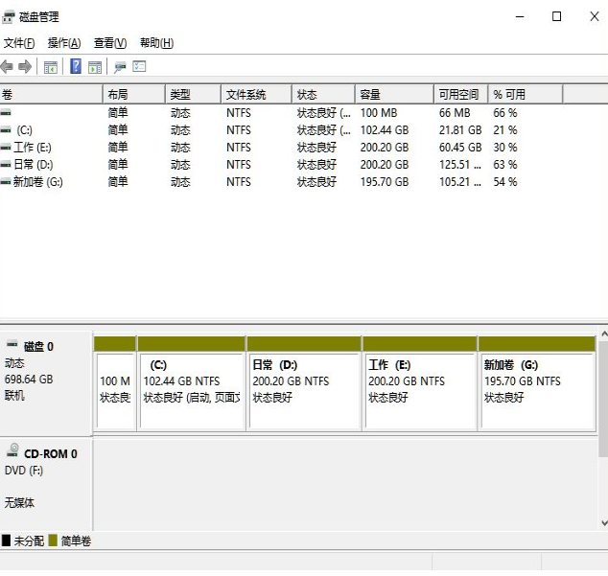Click the CD-ROM 0 label
Screen dimensions: 608x576
[x=51, y=454]
